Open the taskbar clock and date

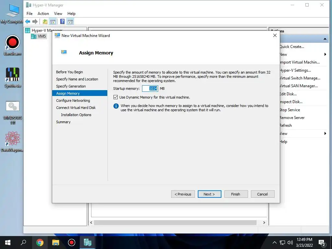click(x=304, y=243)
